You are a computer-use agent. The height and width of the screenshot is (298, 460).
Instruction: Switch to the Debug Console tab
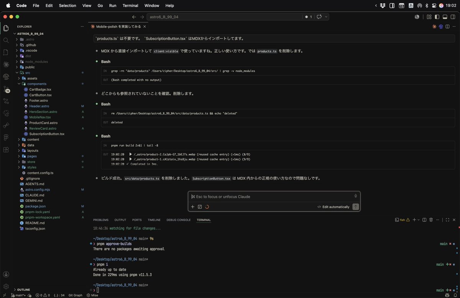tap(179, 220)
